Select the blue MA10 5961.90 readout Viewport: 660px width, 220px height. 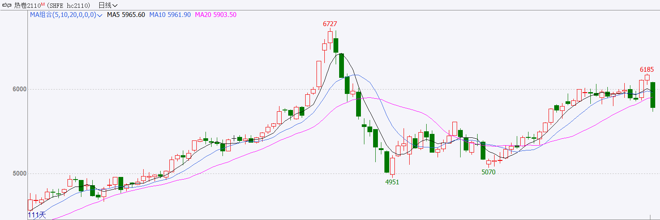(170, 15)
